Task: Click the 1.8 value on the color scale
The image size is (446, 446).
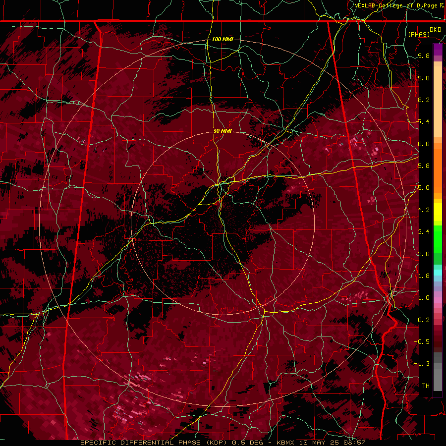Action: 424,276
